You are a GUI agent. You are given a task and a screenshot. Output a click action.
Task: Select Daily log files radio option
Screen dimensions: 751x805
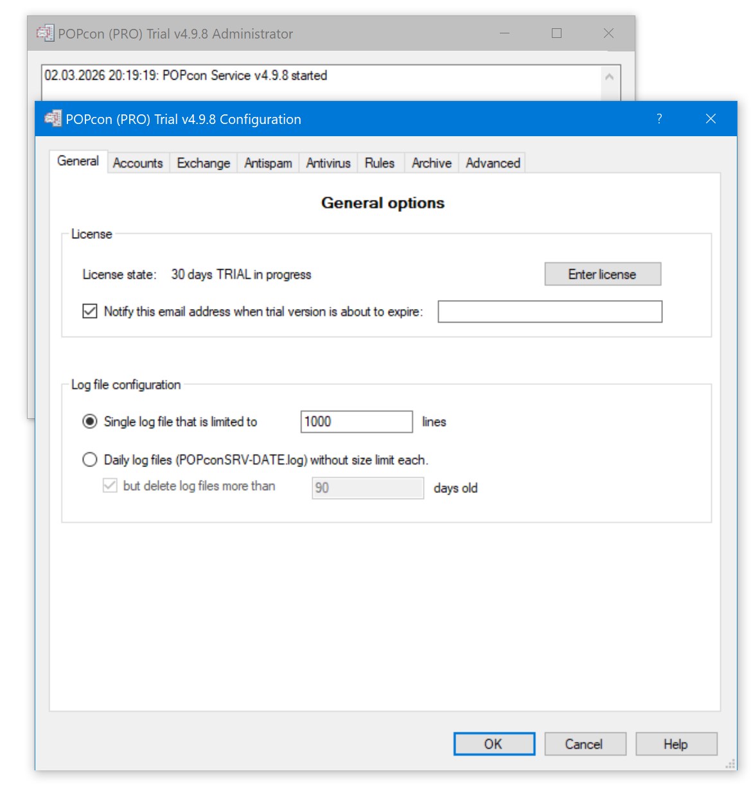point(90,459)
